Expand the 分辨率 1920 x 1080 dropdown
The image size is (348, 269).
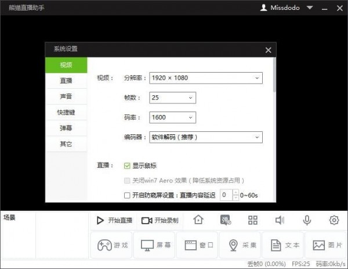(205, 77)
